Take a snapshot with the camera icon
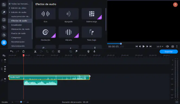 (172, 46)
